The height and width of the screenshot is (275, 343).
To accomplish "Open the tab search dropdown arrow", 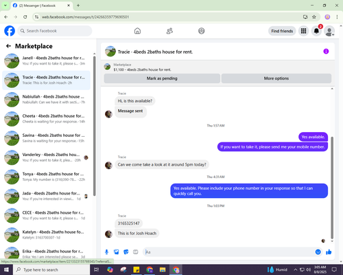I will (x=5, y=5).
